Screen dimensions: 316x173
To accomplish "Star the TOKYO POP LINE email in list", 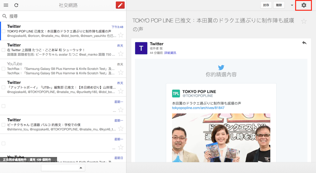I will (120, 35).
